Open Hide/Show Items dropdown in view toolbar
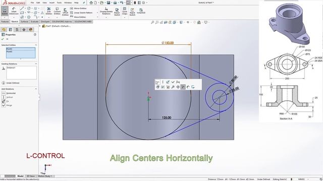This screenshot has width=323, height=181. click(188, 22)
